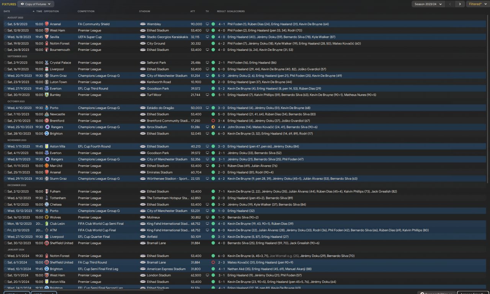Tick the row selector for Sat, 2/12/2023

point(5,192)
